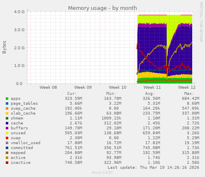Click unused max value 3.26G

point(193,133)
